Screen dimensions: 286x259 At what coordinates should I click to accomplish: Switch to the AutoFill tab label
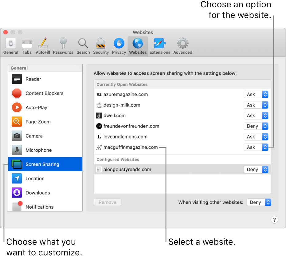coord(43,52)
